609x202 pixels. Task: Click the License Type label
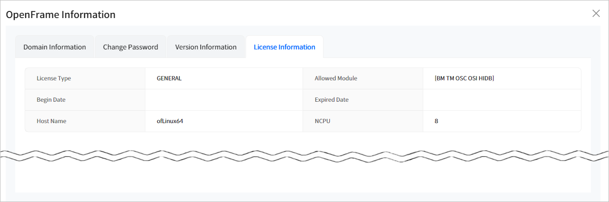click(x=54, y=78)
